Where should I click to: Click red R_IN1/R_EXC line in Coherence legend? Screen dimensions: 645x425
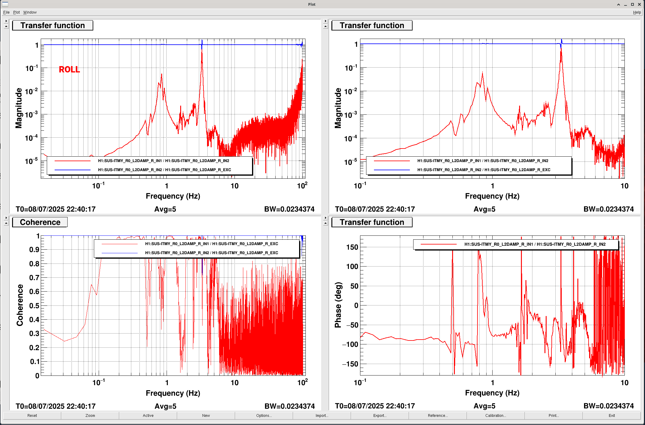click(x=120, y=244)
